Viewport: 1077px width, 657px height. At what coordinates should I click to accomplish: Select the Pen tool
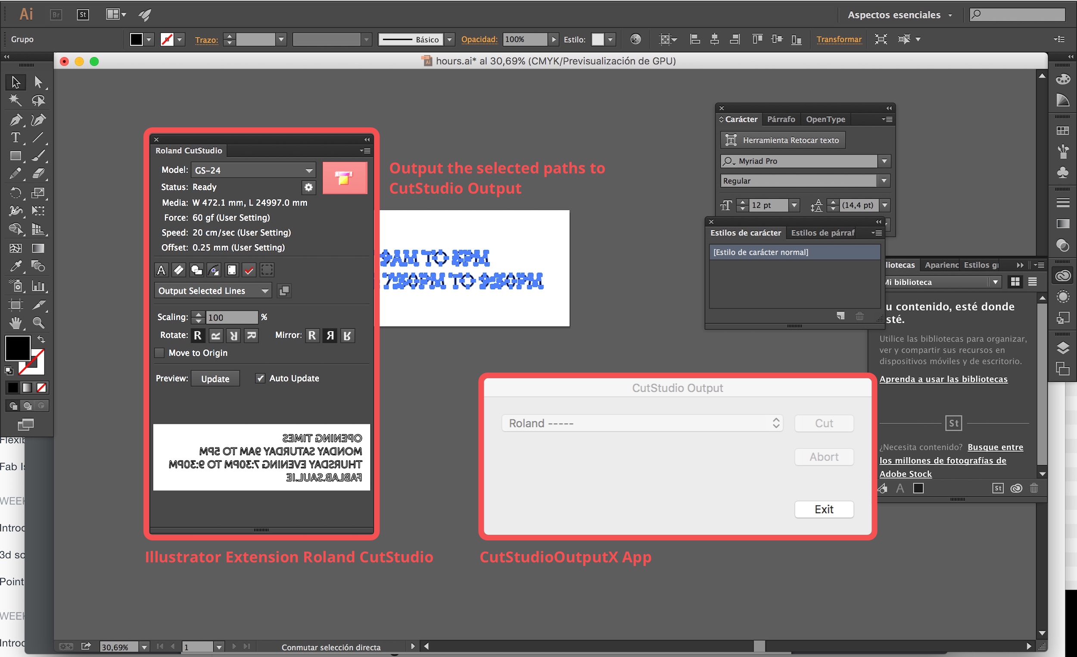16,119
